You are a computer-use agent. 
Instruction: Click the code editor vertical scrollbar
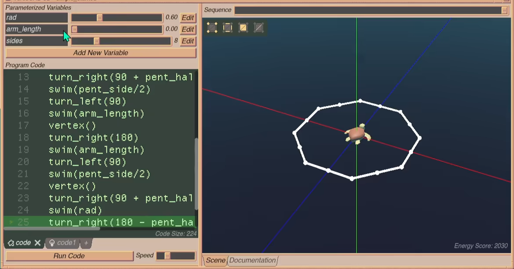tap(196, 174)
